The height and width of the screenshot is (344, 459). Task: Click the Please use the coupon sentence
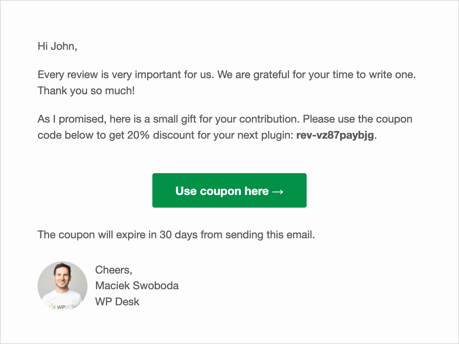pyautogui.click(x=357, y=119)
